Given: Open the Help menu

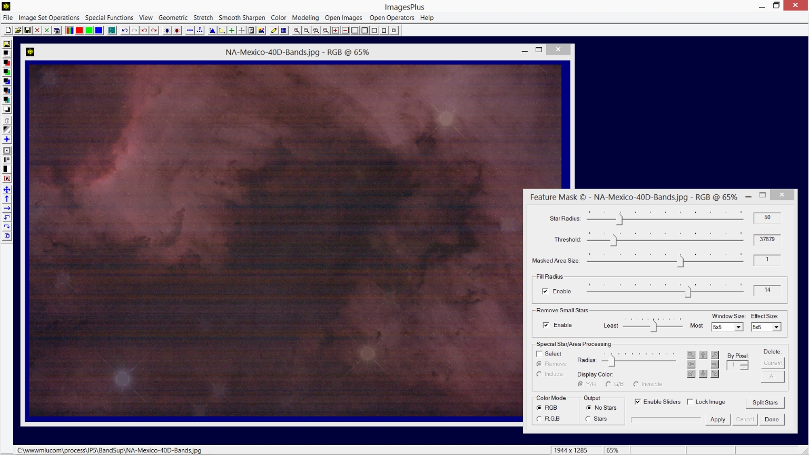Looking at the screenshot, I should (x=427, y=18).
